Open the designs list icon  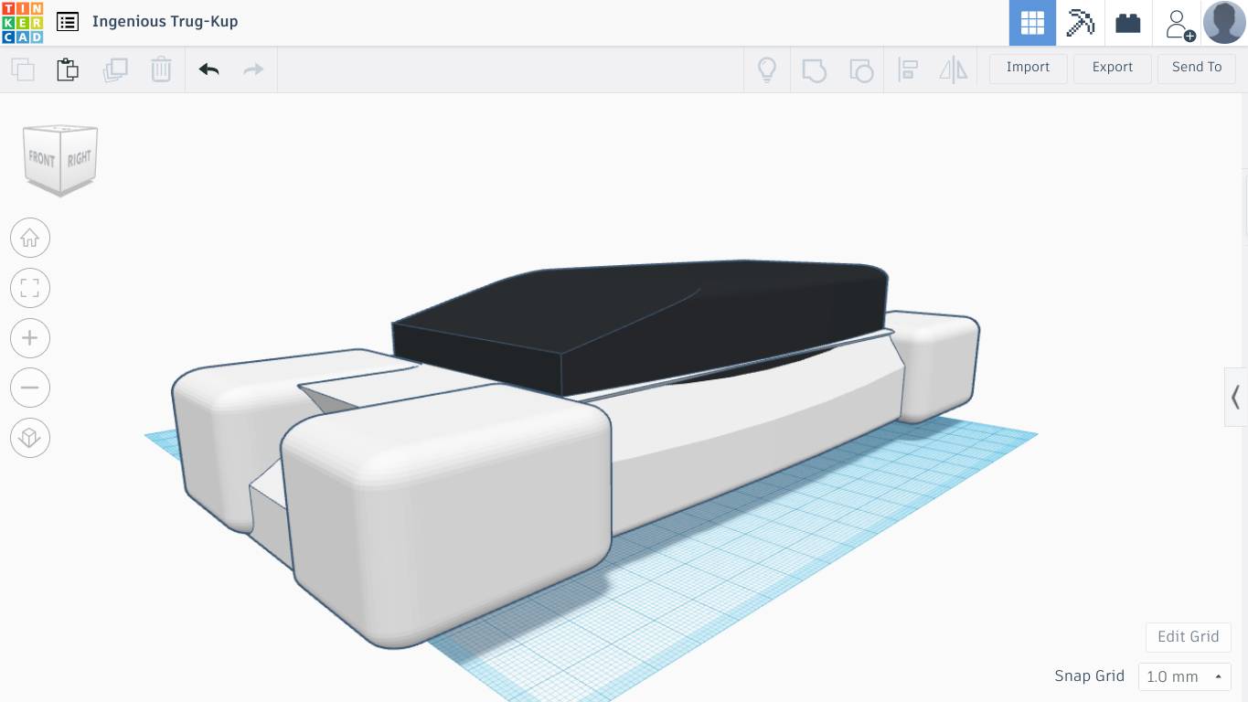(67, 22)
